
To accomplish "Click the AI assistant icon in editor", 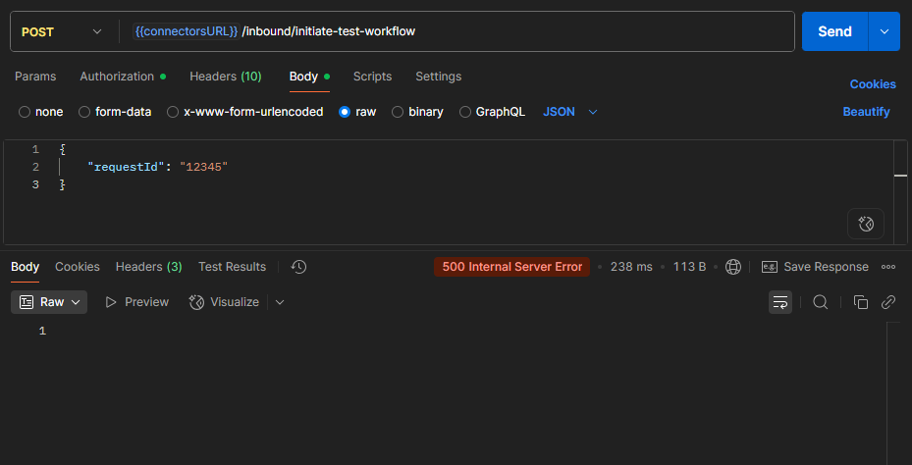I will point(865,224).
